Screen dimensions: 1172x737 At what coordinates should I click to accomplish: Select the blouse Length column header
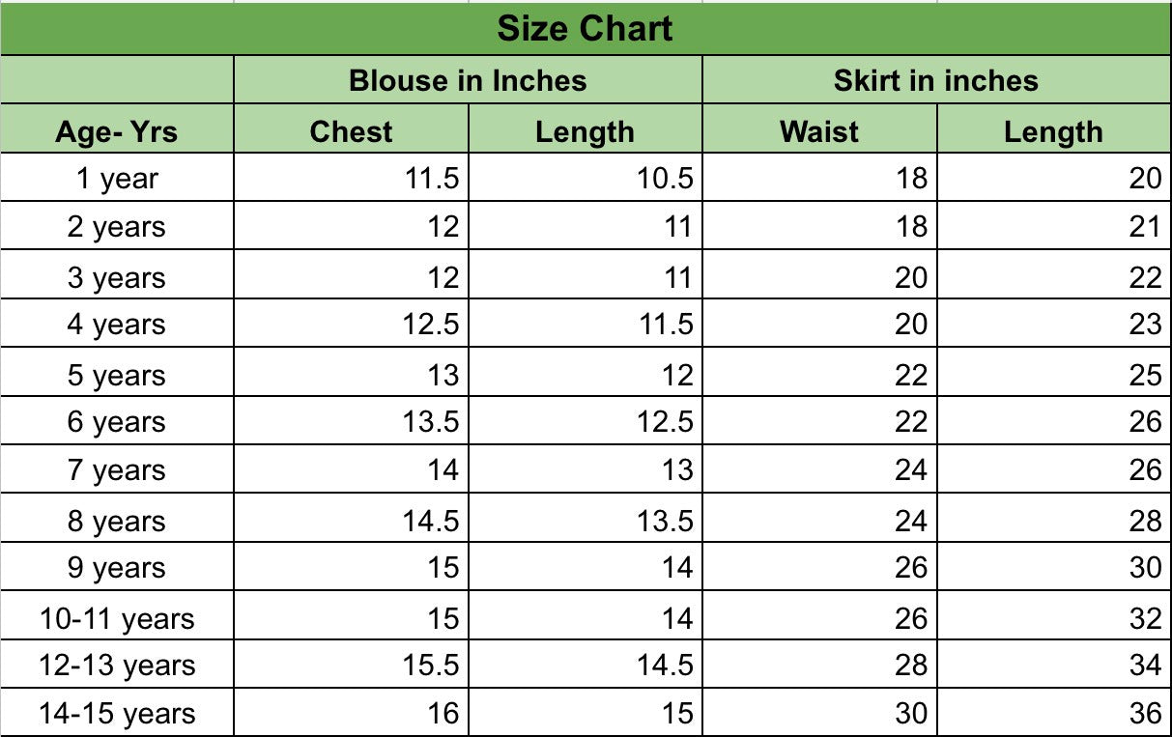point(585,131)
